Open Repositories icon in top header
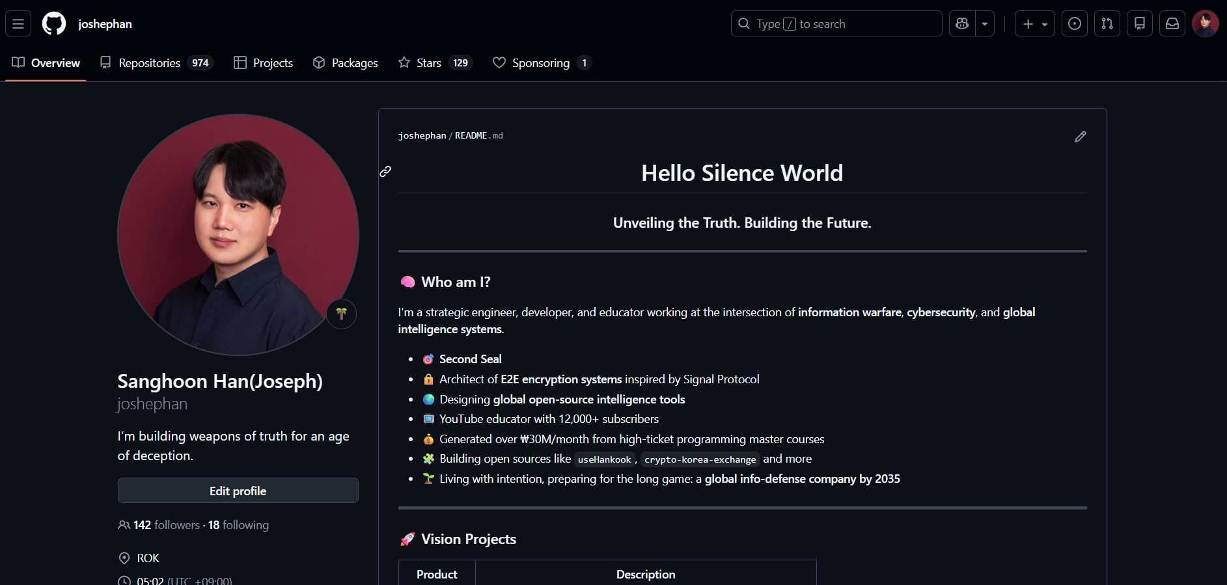 click(x=1140, y=24)
